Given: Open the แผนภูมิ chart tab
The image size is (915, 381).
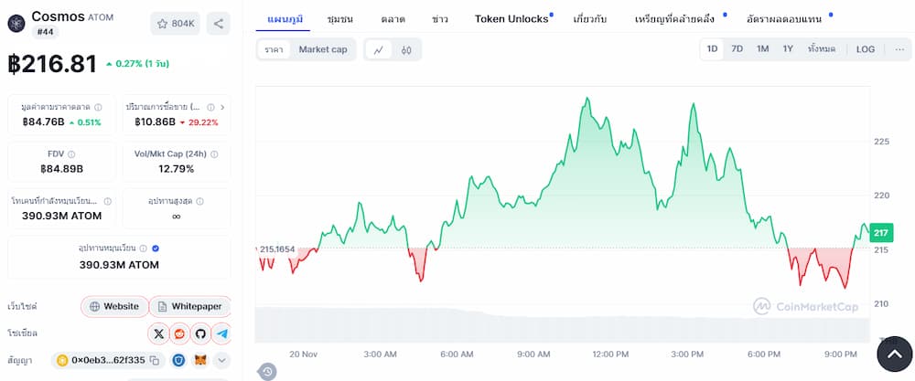Looking at the screenshot, I should coord(285,18).
